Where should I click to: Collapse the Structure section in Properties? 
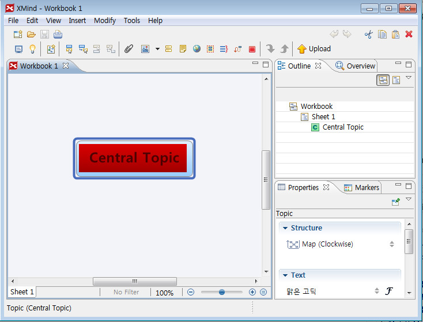pyautogui.click(x=285, y=228)
